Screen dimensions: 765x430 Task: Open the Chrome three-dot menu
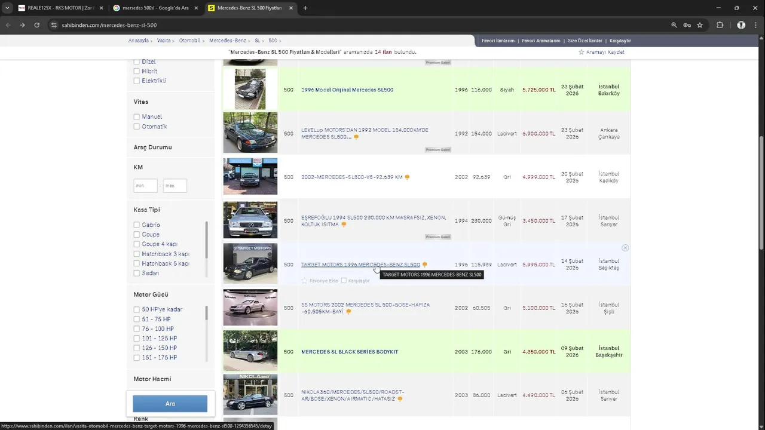pyautogui.click(x=756, y=25)
